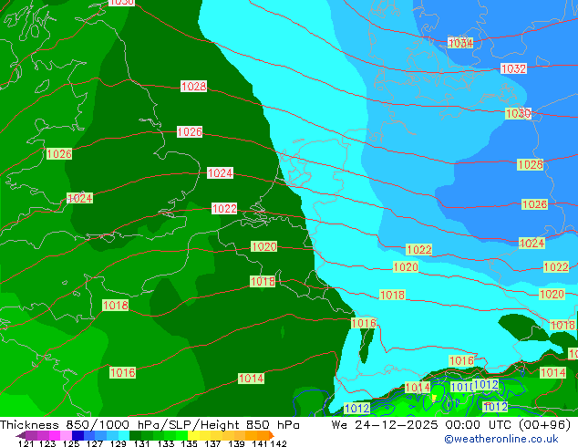Click the white-background 1022 isobar label
This screenshot has width=578, height=447.
224,208
